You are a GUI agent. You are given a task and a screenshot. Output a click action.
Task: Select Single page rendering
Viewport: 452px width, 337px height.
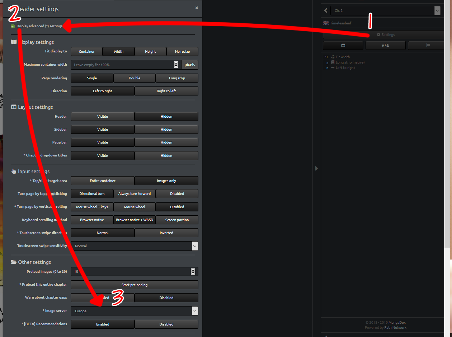coord(92,78)
